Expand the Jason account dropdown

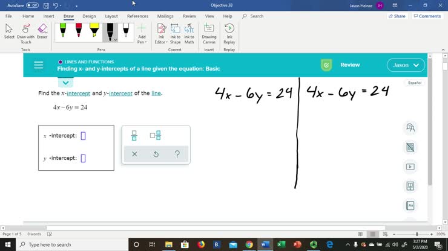pos(406,65)
